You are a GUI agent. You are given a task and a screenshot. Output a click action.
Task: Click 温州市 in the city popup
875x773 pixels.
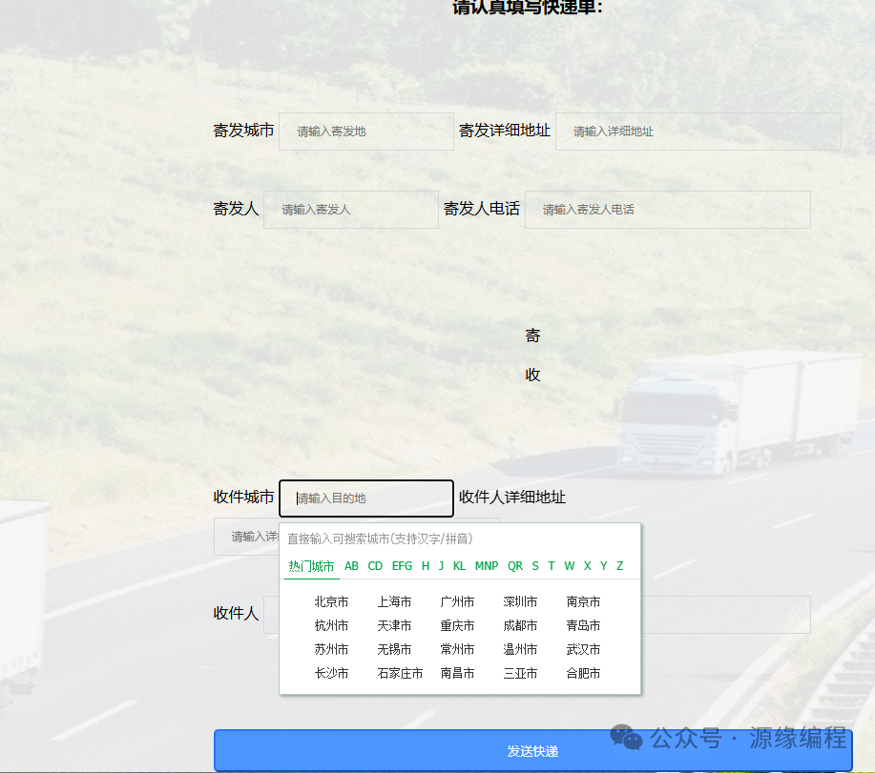point(520,649)
